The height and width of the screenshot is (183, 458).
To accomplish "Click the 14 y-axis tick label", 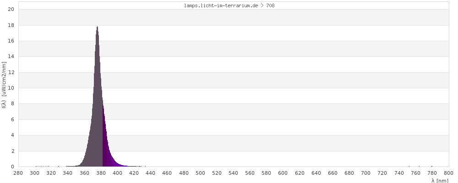I will [11, 57].
